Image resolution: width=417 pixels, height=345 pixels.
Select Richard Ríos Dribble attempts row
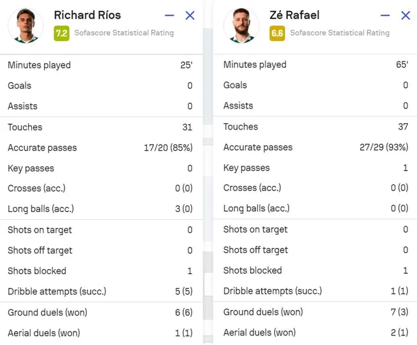(x=100, y=291)
